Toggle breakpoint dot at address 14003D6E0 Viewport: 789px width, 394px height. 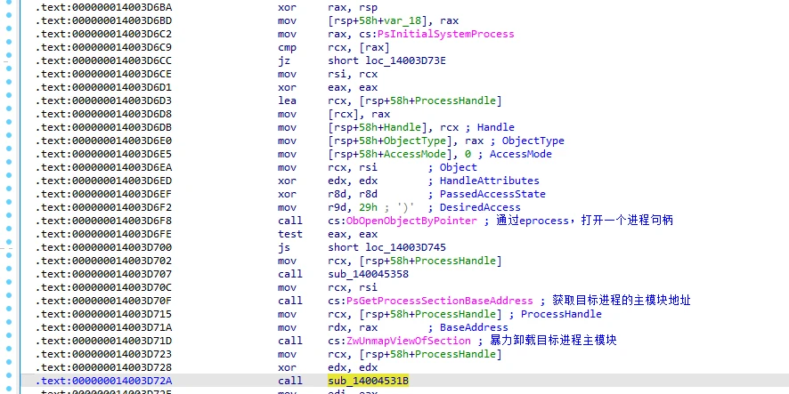click(9, 134)
